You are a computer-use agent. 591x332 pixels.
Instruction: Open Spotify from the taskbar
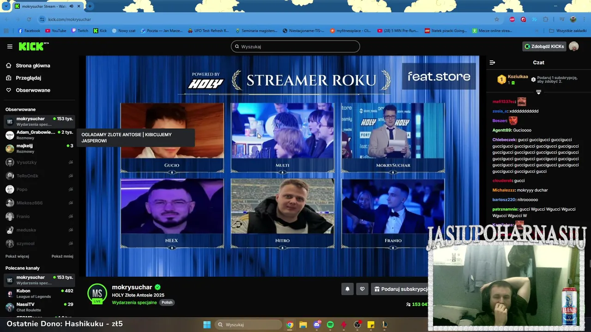pyautogui.click(x=330, y=325)
